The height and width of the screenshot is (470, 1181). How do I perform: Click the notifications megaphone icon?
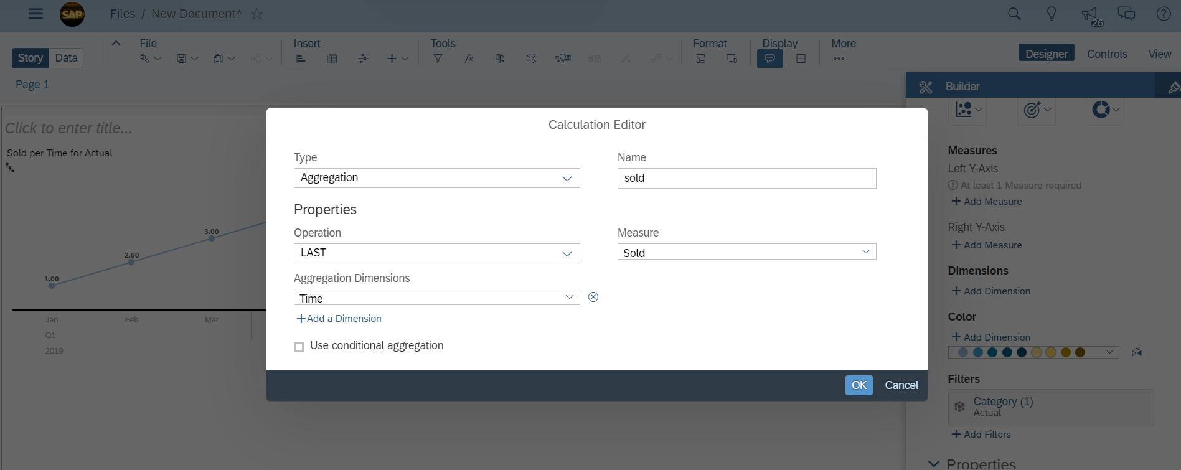point(1089,14)
